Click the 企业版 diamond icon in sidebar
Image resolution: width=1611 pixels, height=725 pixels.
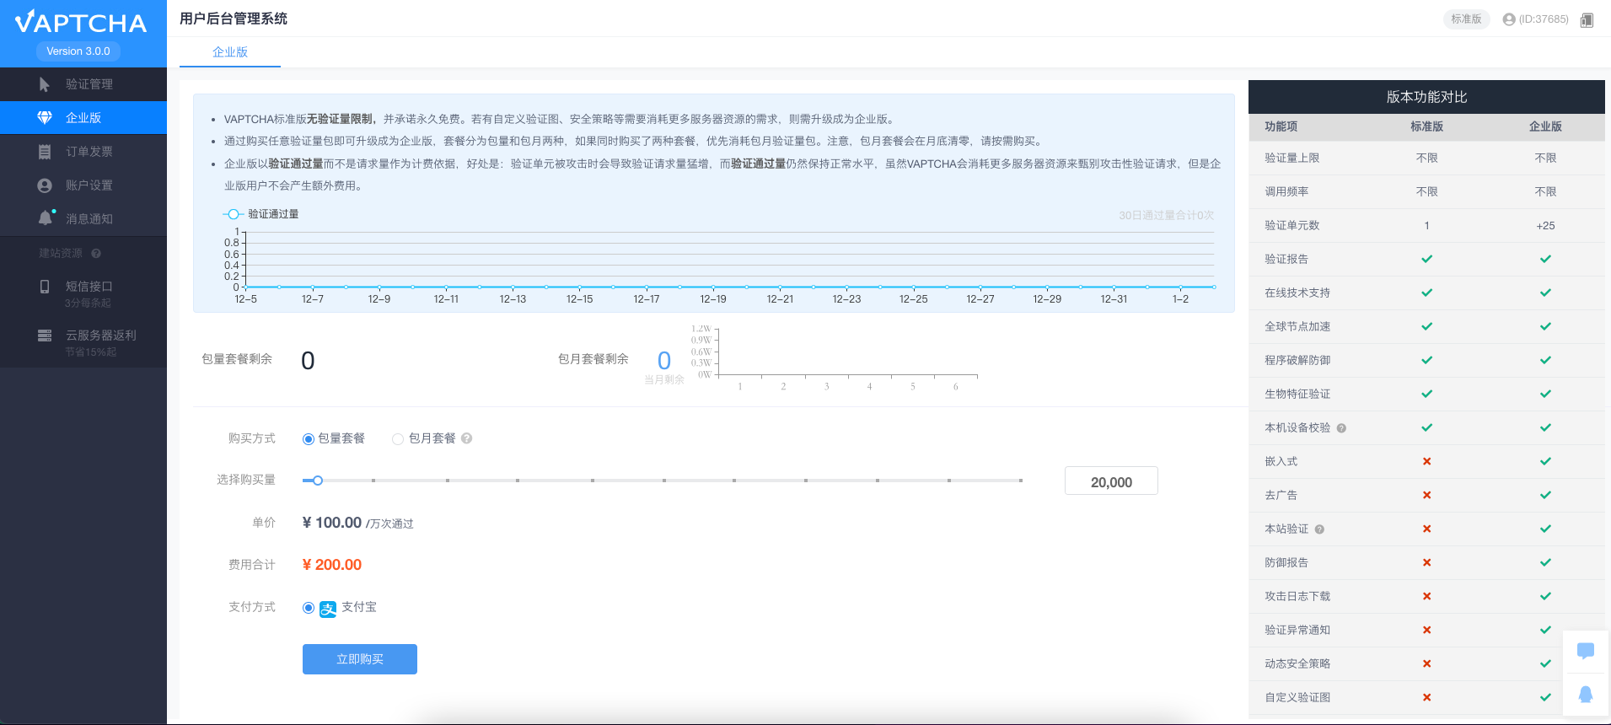45,118
